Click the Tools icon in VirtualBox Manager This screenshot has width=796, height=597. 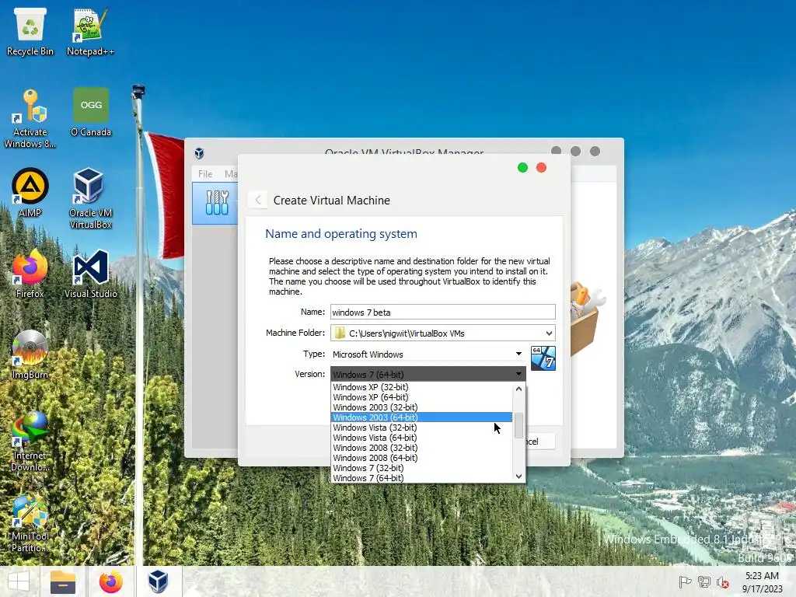pos(218,203)
